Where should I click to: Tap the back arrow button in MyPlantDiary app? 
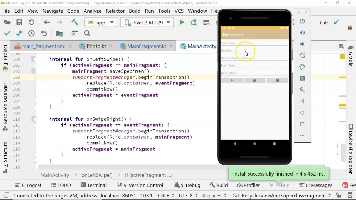232,80
